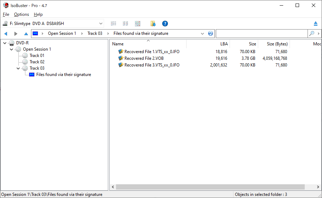
Task: Click the horizontal scrollbar left arrow
Action: [x=113, y=187]
